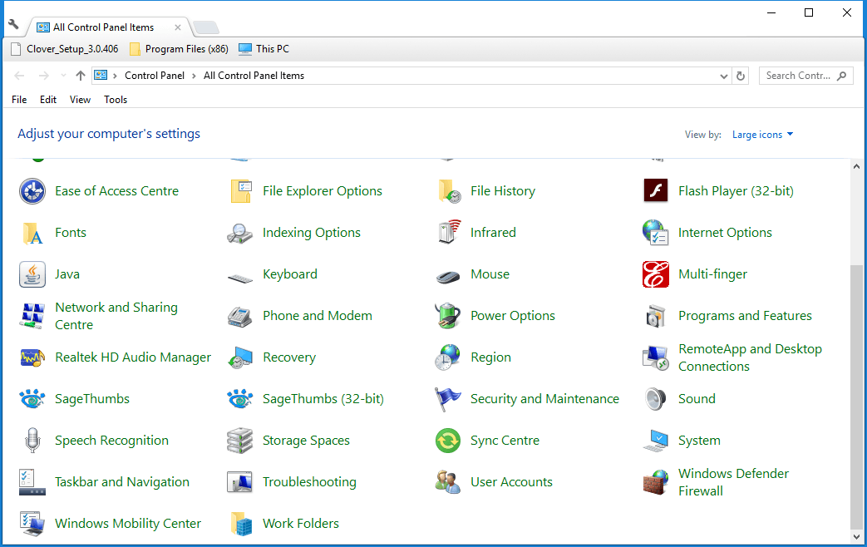The height and width of the screenshot is (547, 867).
Task: Open the Power Options battery icon
Action: [448, 316]
